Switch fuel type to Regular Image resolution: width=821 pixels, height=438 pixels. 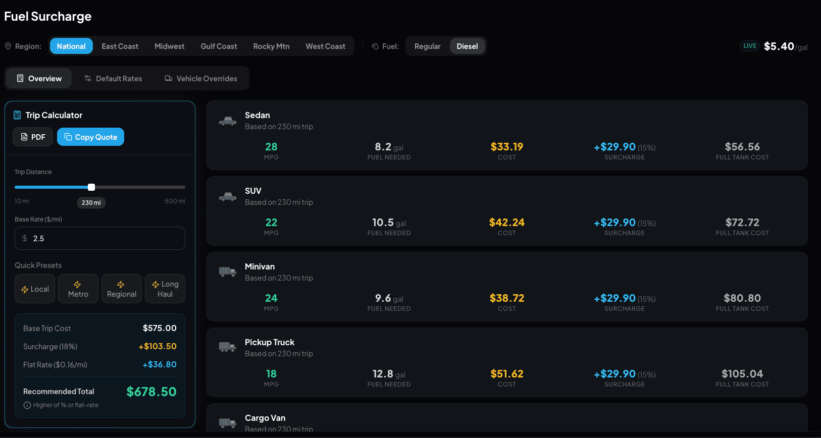[427, 46]
